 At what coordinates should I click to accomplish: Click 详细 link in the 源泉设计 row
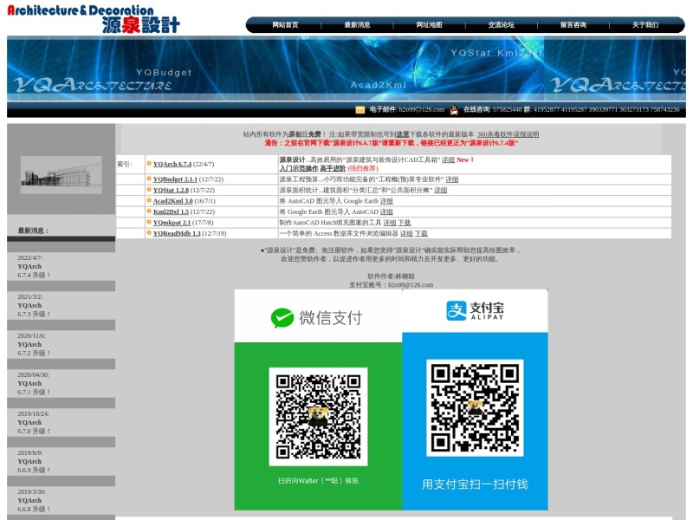(448, 159)
